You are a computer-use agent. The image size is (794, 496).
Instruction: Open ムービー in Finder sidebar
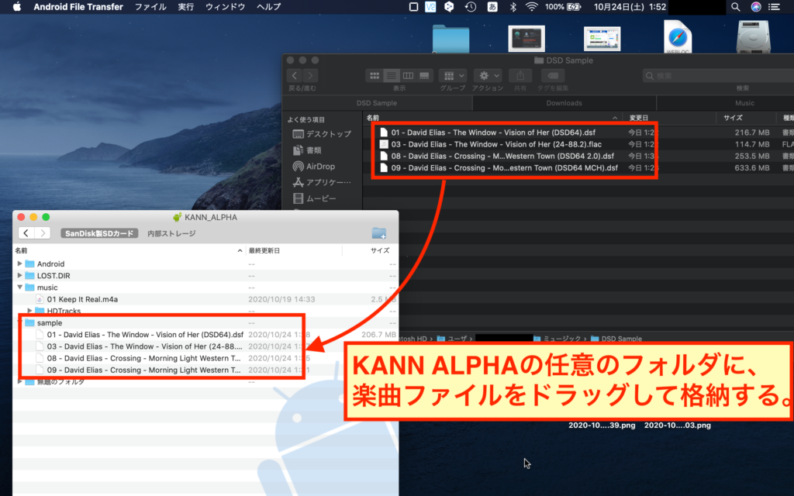pyautogui.click(x=315, y=198)
